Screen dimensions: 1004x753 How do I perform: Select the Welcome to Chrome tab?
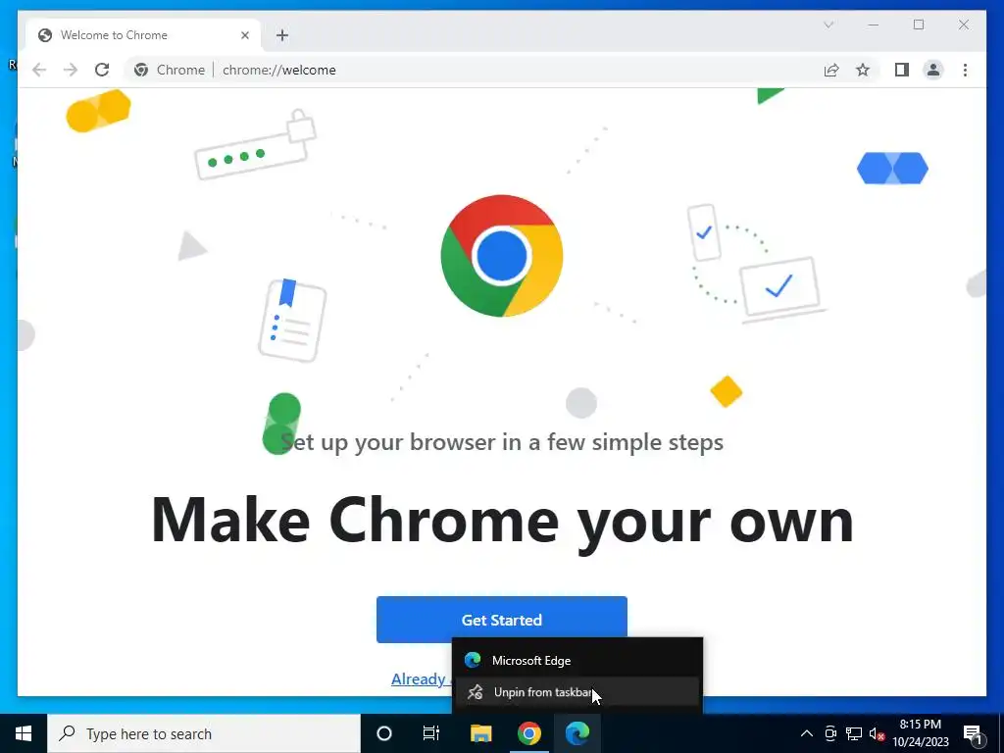pyautogui.click(x=143, y=35)
